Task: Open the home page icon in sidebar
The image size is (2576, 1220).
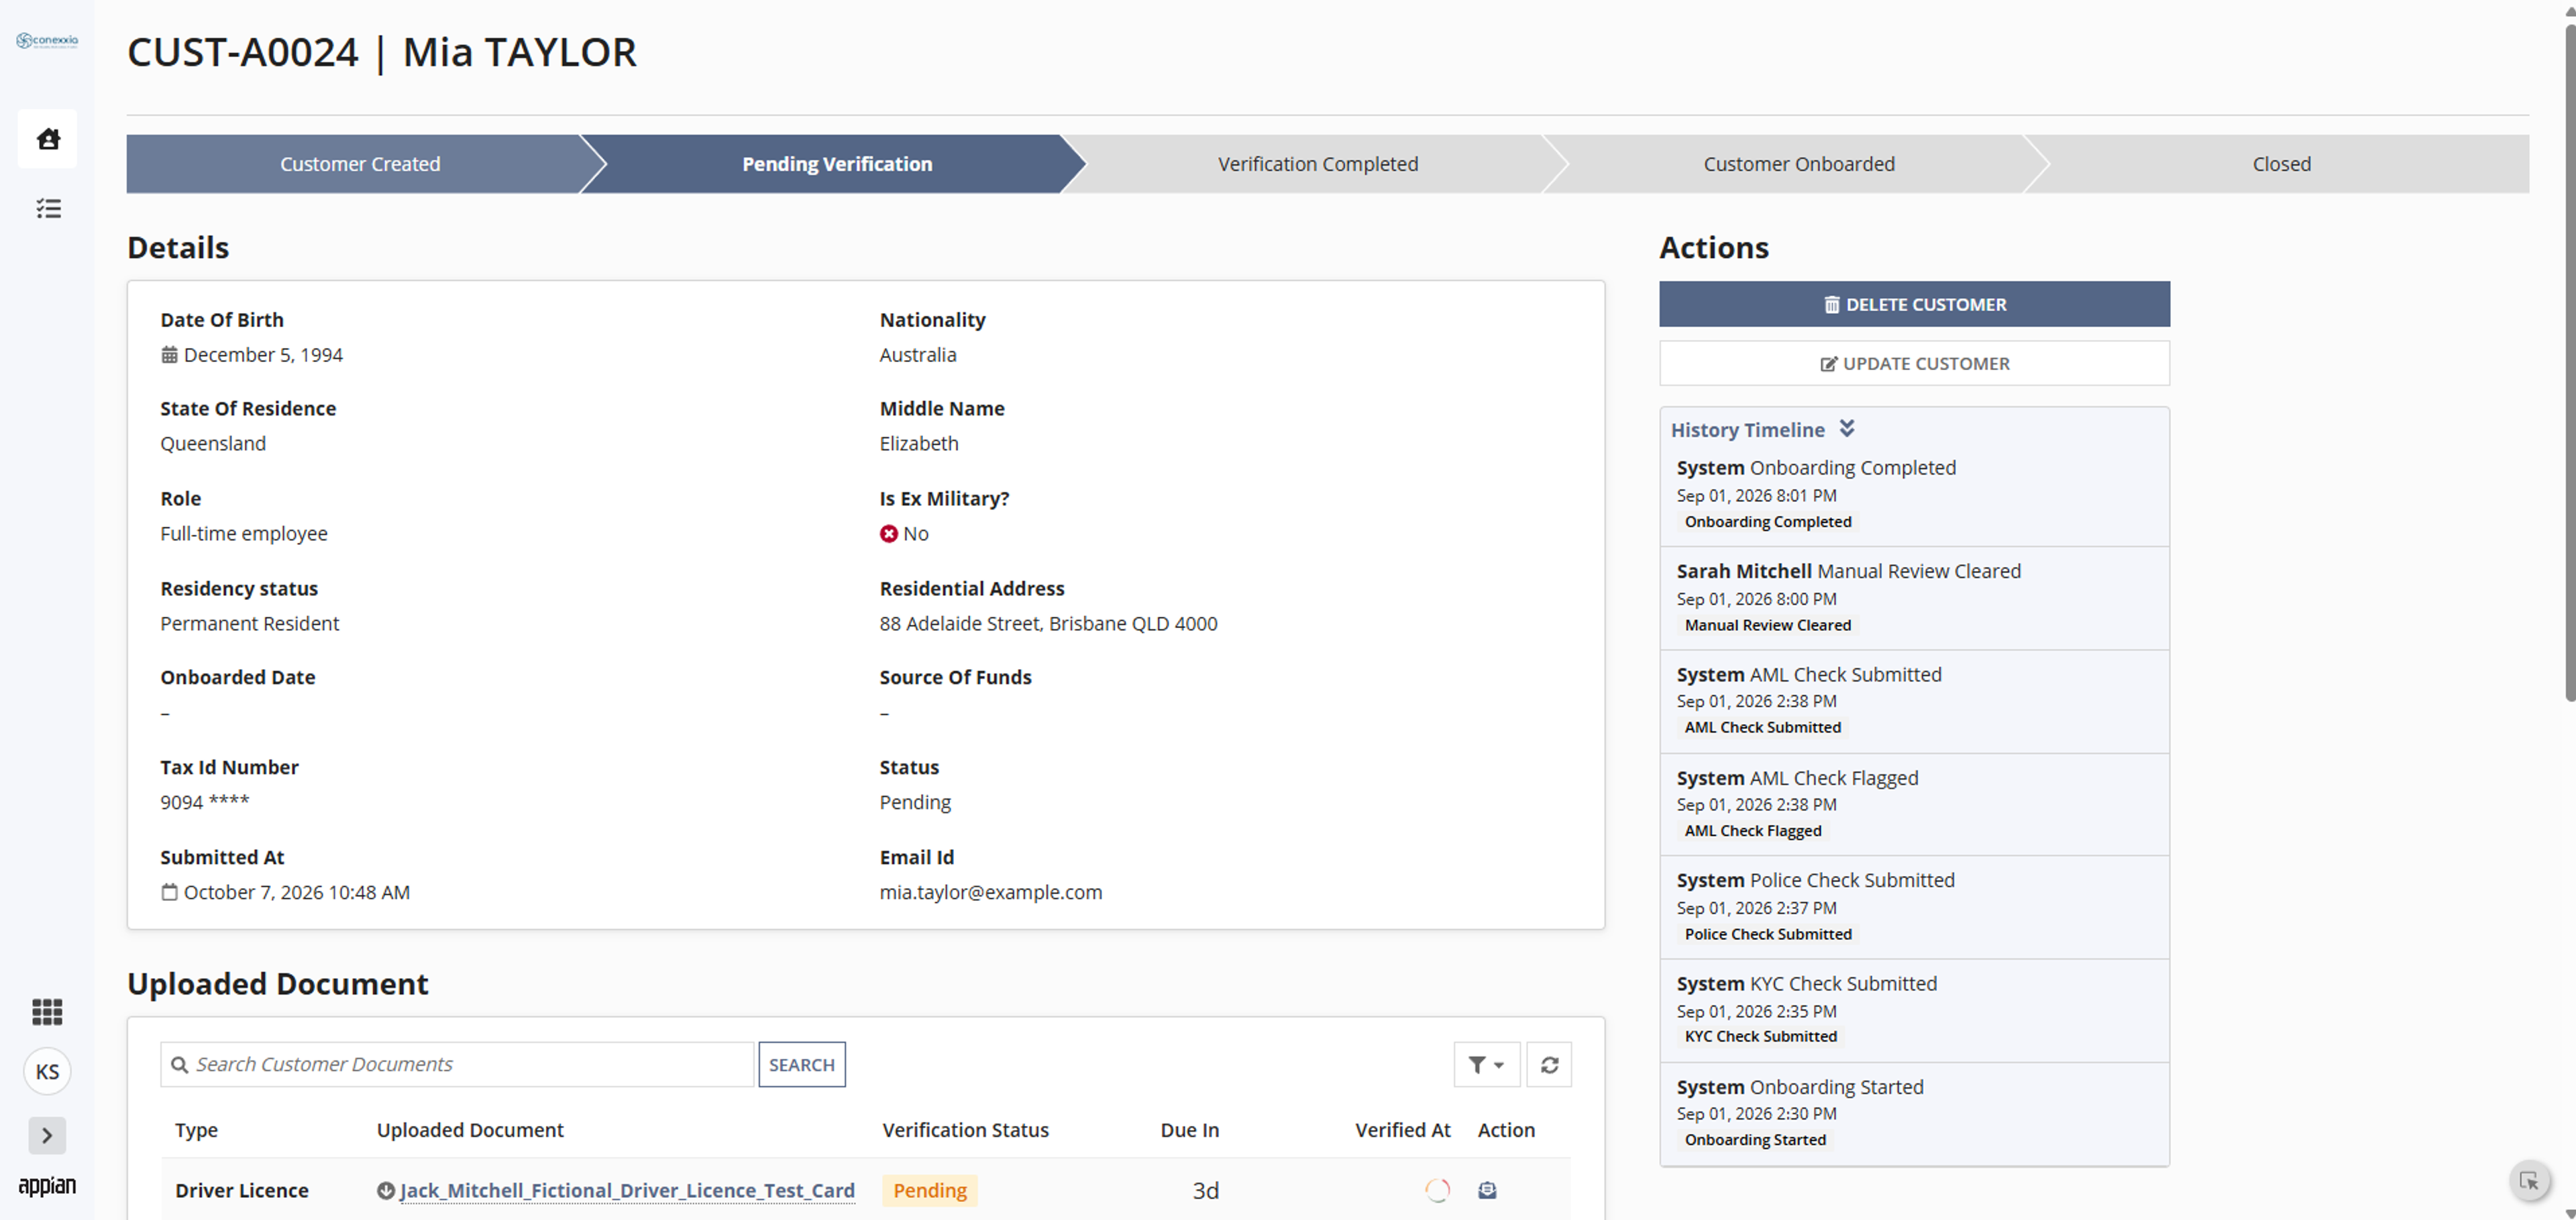Action: coord(48,139)
